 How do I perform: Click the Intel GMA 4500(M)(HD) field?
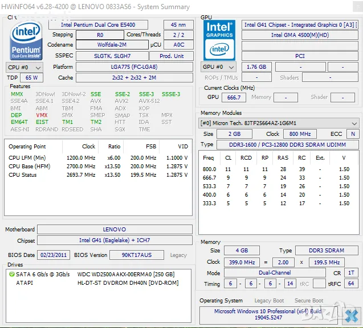pyautogui.click(x=300, y=35)
